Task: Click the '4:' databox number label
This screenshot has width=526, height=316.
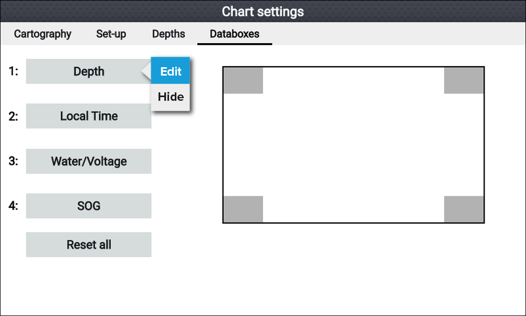Action: click(x=13, y=206)
